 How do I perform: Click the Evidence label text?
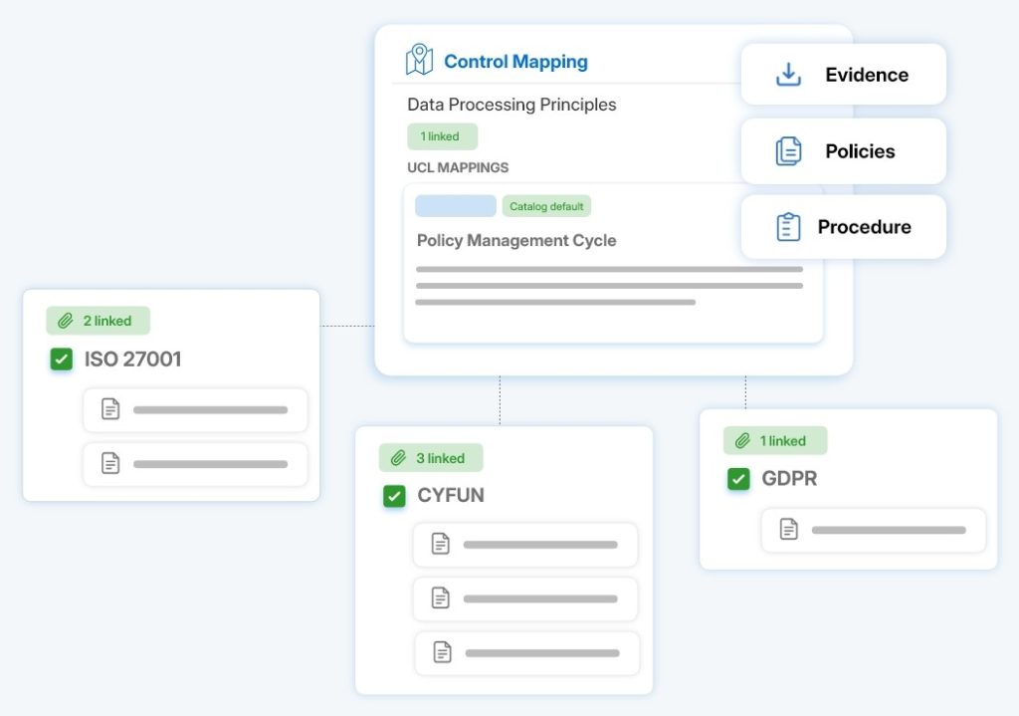point(867,75)
